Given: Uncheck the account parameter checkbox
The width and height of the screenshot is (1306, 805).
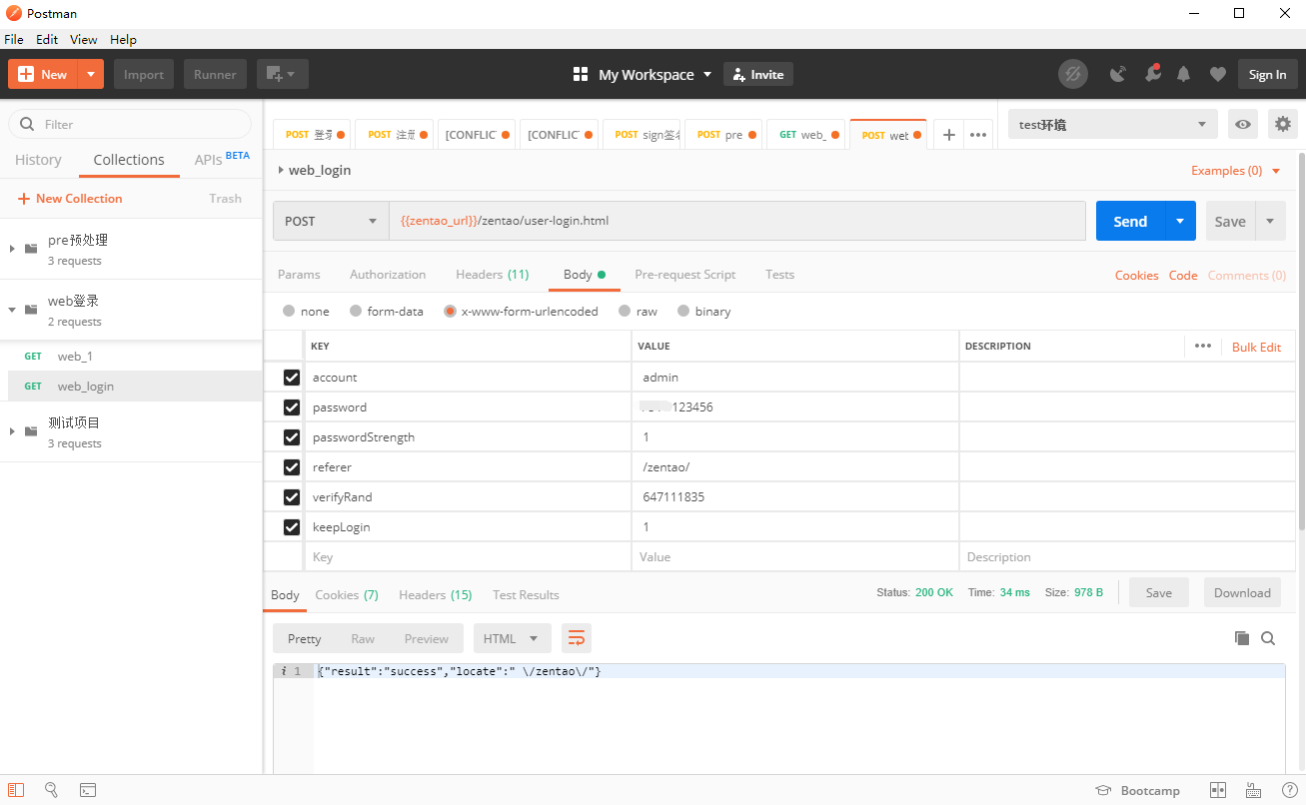Looking at the screenshot, I should 292,378.
